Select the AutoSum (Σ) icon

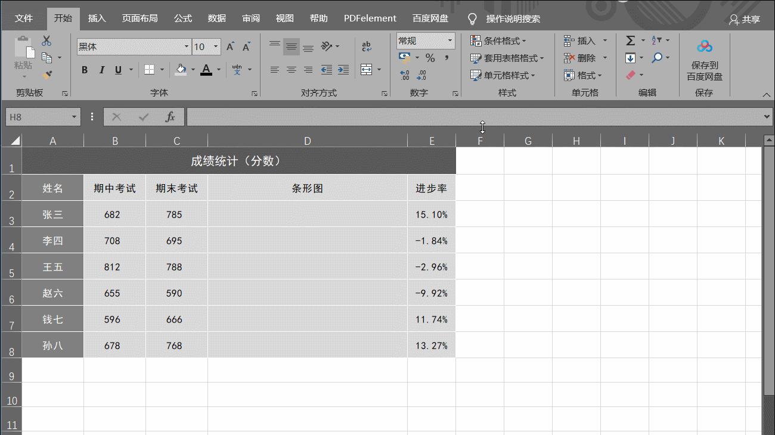coord(629,41)
